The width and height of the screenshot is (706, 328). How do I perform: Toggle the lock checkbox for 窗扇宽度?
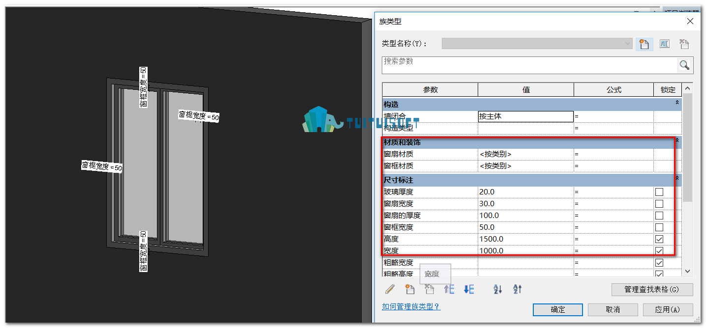[x=659, y=204]
